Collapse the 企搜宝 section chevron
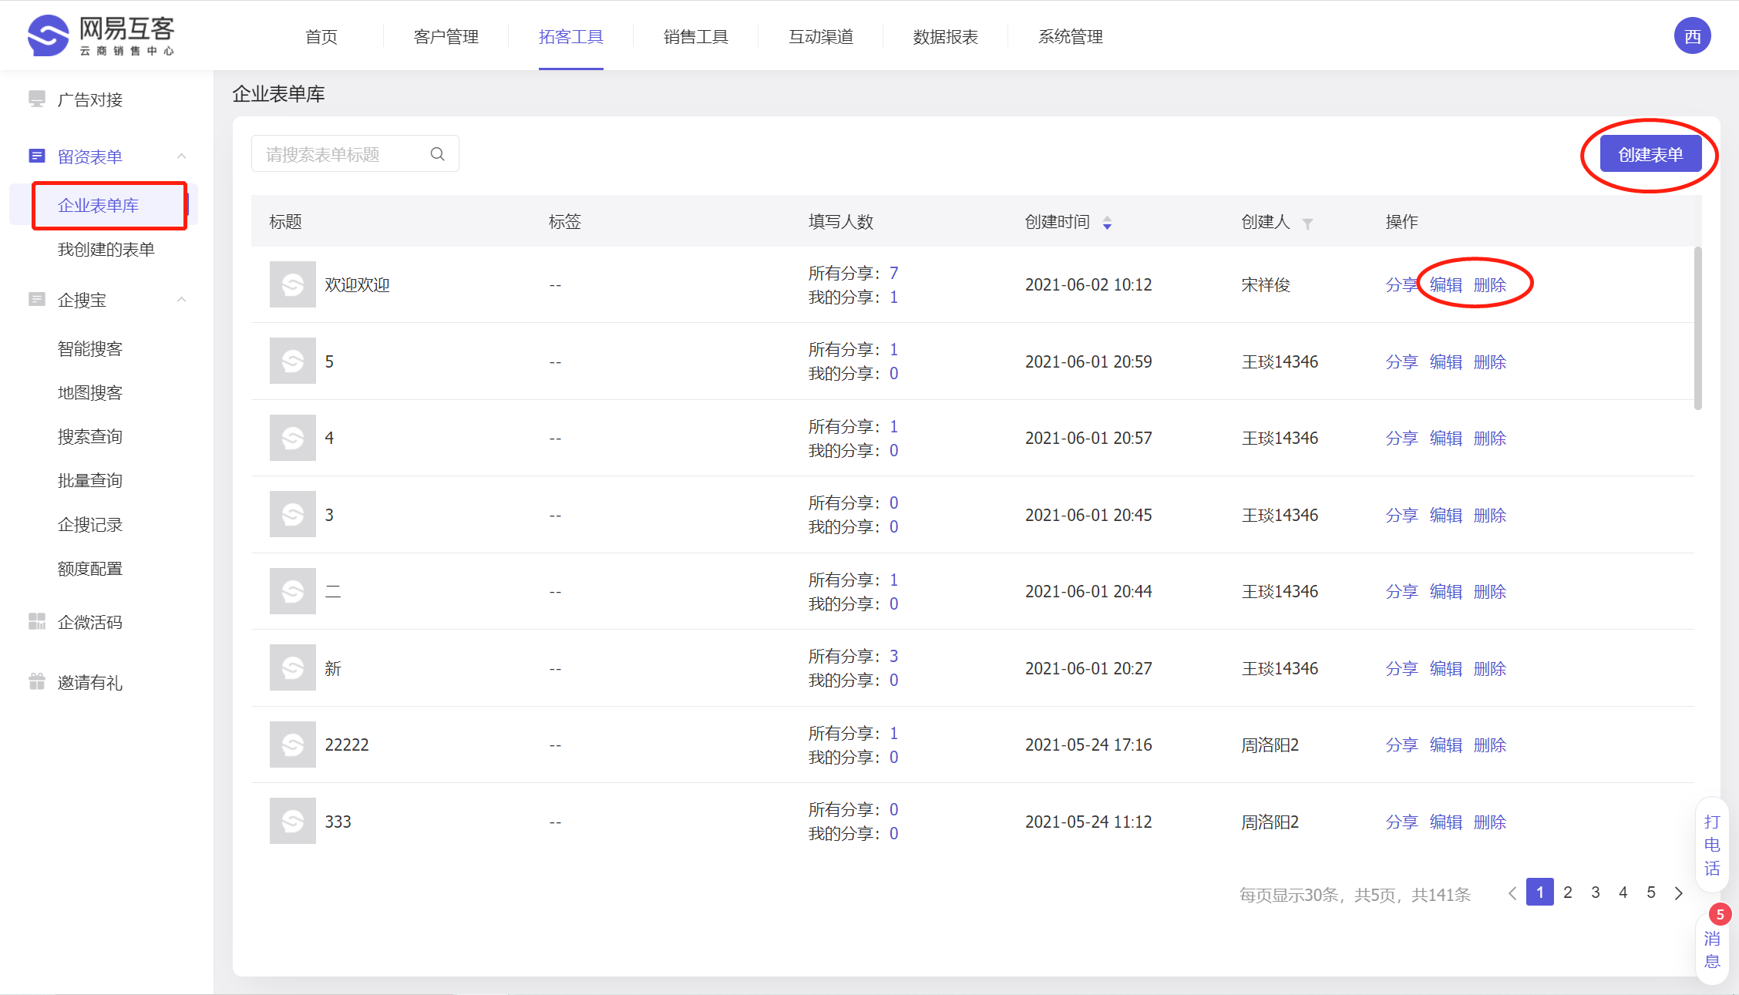The height and width of the screenshot is (995, 1739). coord(182,300)
